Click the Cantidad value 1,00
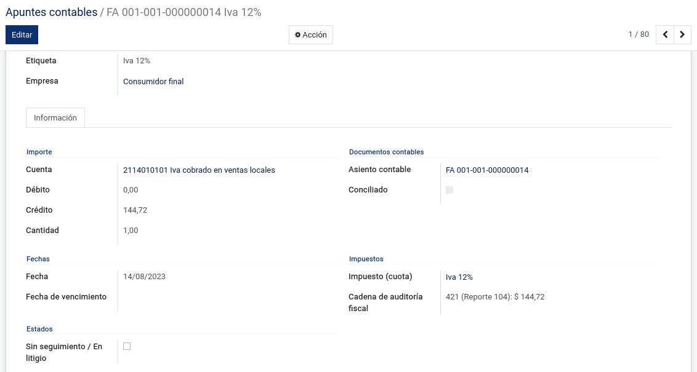 (x=131, y=231)
